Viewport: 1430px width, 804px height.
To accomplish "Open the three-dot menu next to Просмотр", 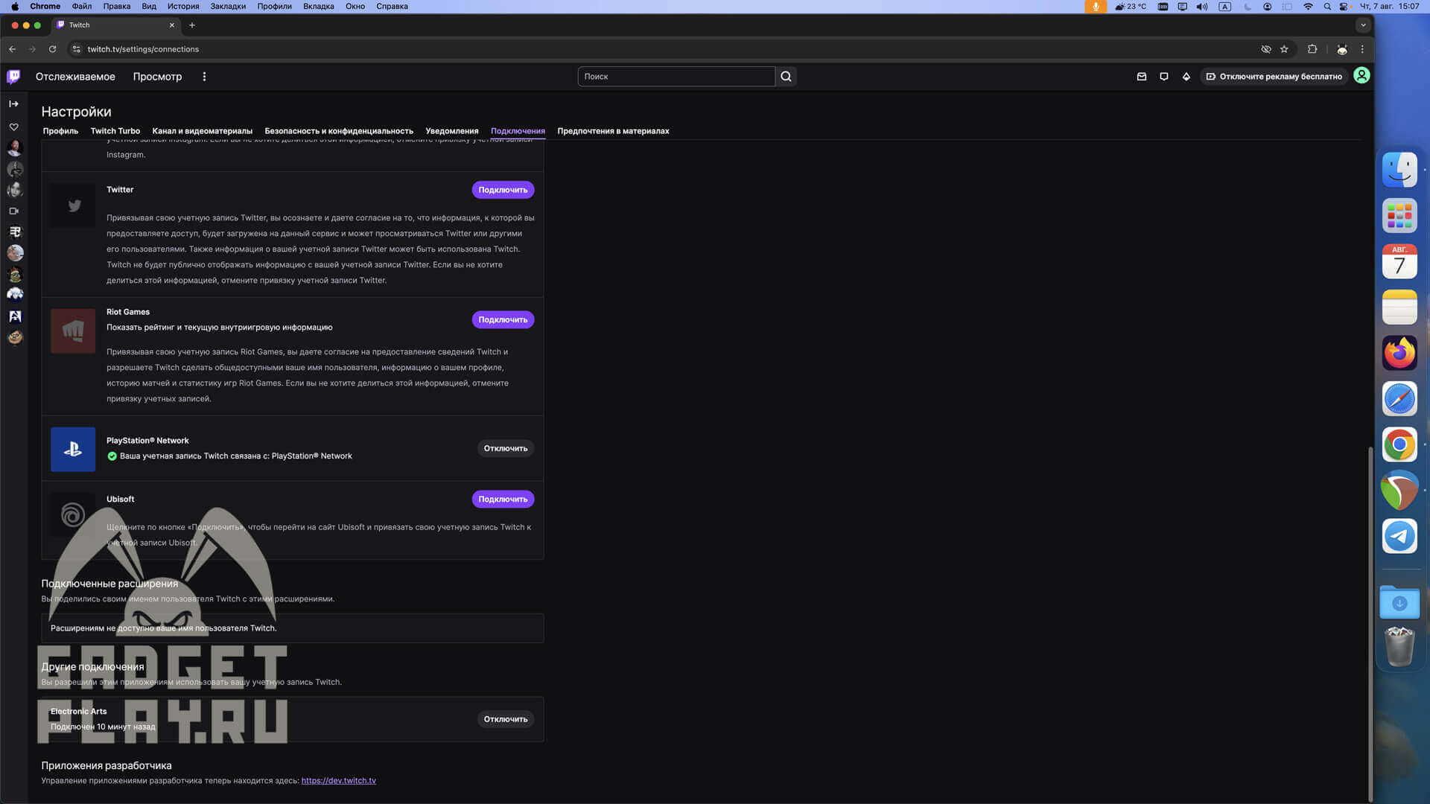I will (204, 77).
